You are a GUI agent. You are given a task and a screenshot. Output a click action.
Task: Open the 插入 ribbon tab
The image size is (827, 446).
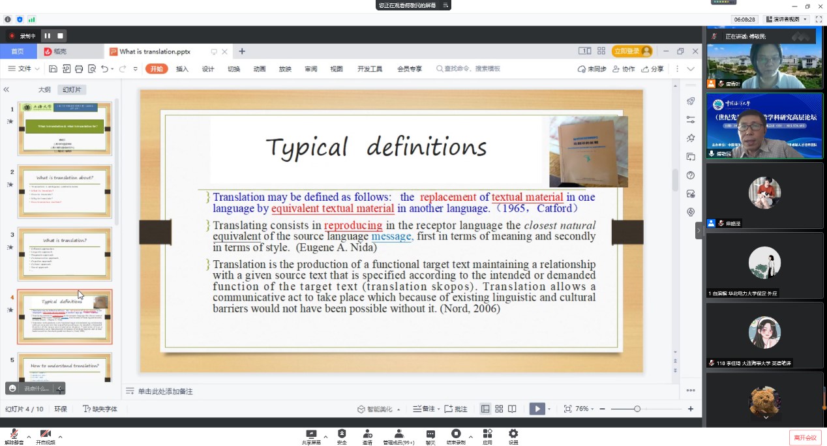pyautogui.click(x=183, y=69)
